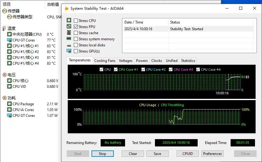Click the CPU chip icon beside Stress CPU
The height and width of the screenshot is (162, 262).
click(69, 20)
